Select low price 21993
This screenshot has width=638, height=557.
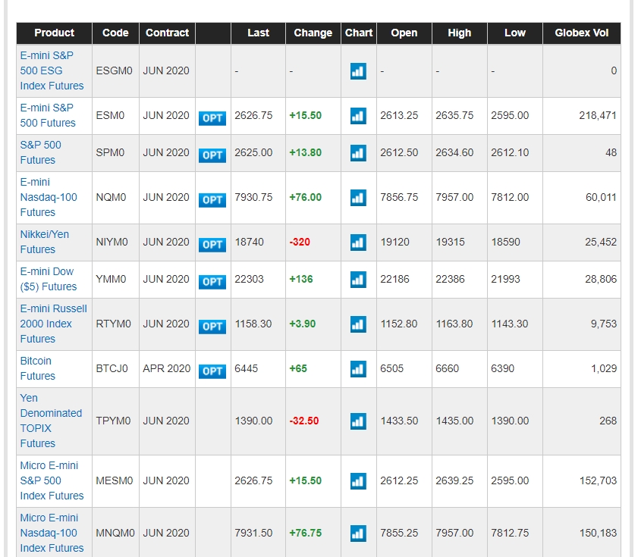[x=506, y=279]
